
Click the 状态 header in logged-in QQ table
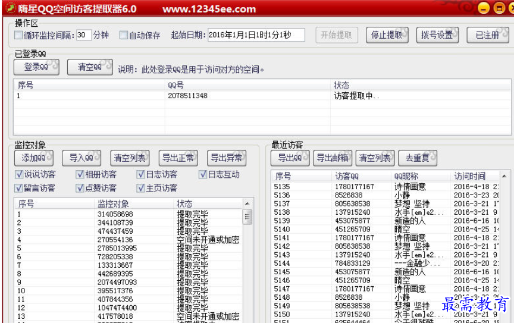click(421, 85)
